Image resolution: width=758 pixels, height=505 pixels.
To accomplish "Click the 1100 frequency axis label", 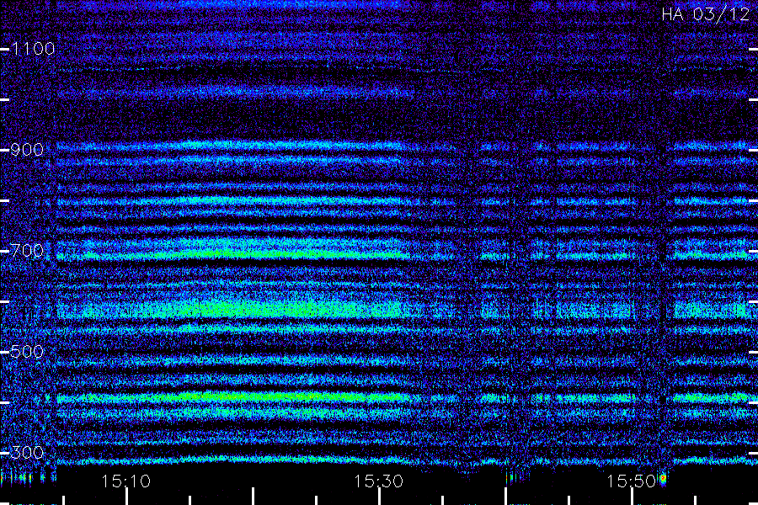I will 33,49.
